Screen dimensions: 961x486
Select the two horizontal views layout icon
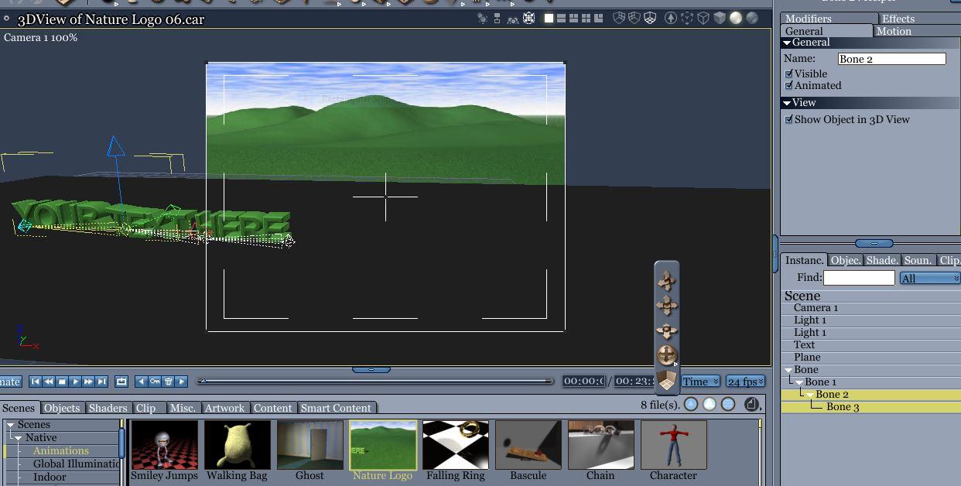(561, 18)
